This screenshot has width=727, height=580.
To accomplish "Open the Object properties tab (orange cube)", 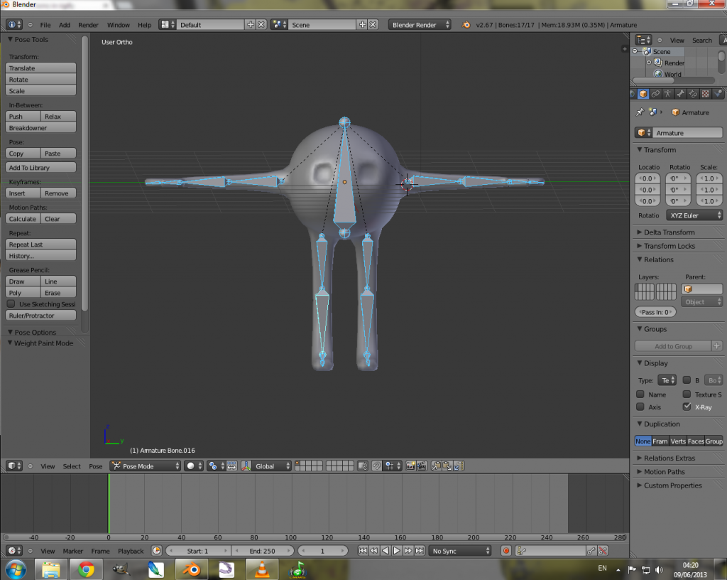I will pyautogui.click(x=643, y=94).
